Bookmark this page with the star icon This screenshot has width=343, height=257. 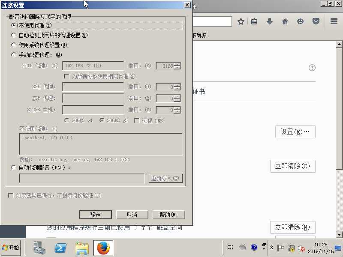(x=241, y=21)
